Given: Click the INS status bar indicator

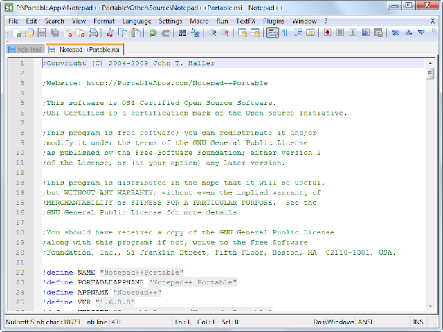Looking at the screenshot, I should click(x=418, y=322).
